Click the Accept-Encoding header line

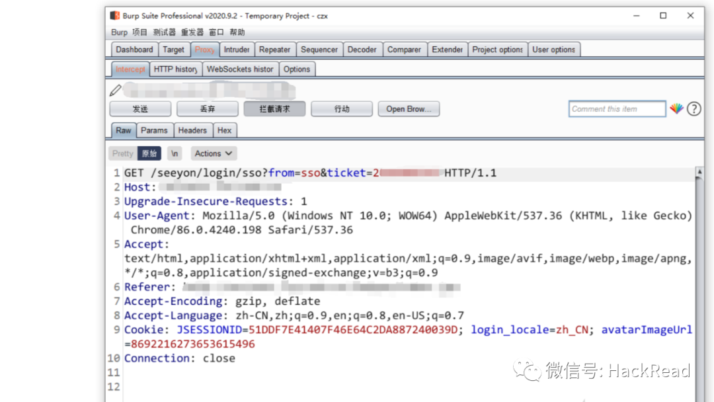pyautogui.click(x=222, y=301)
